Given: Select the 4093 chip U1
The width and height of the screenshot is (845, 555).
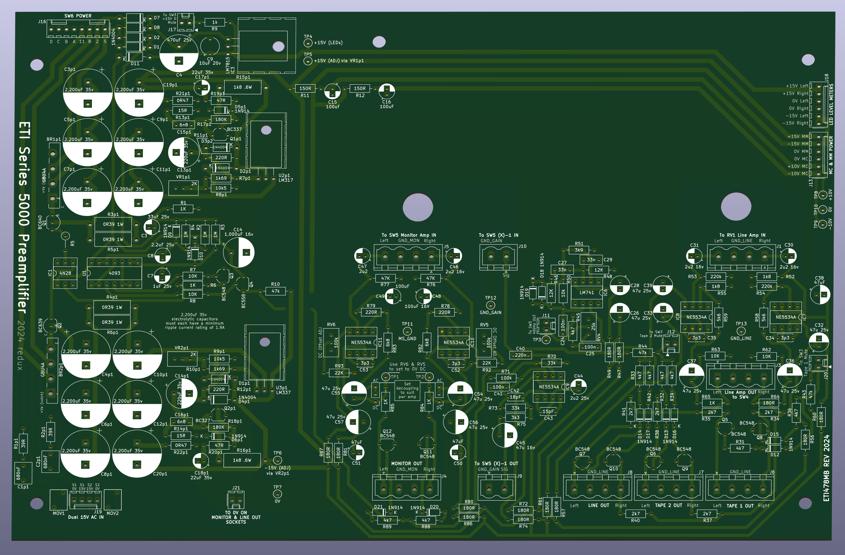Looking at the screenshot, I should coord(114,273).
